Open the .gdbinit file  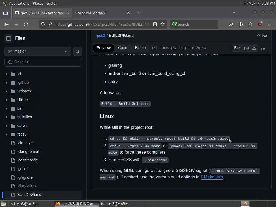tap(23, 169)
